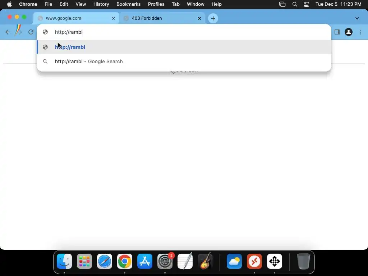The height and width of the screenshot is (276, 368).
Task: Go back using the Chrome back arrow
Action: tap(8, 32)
